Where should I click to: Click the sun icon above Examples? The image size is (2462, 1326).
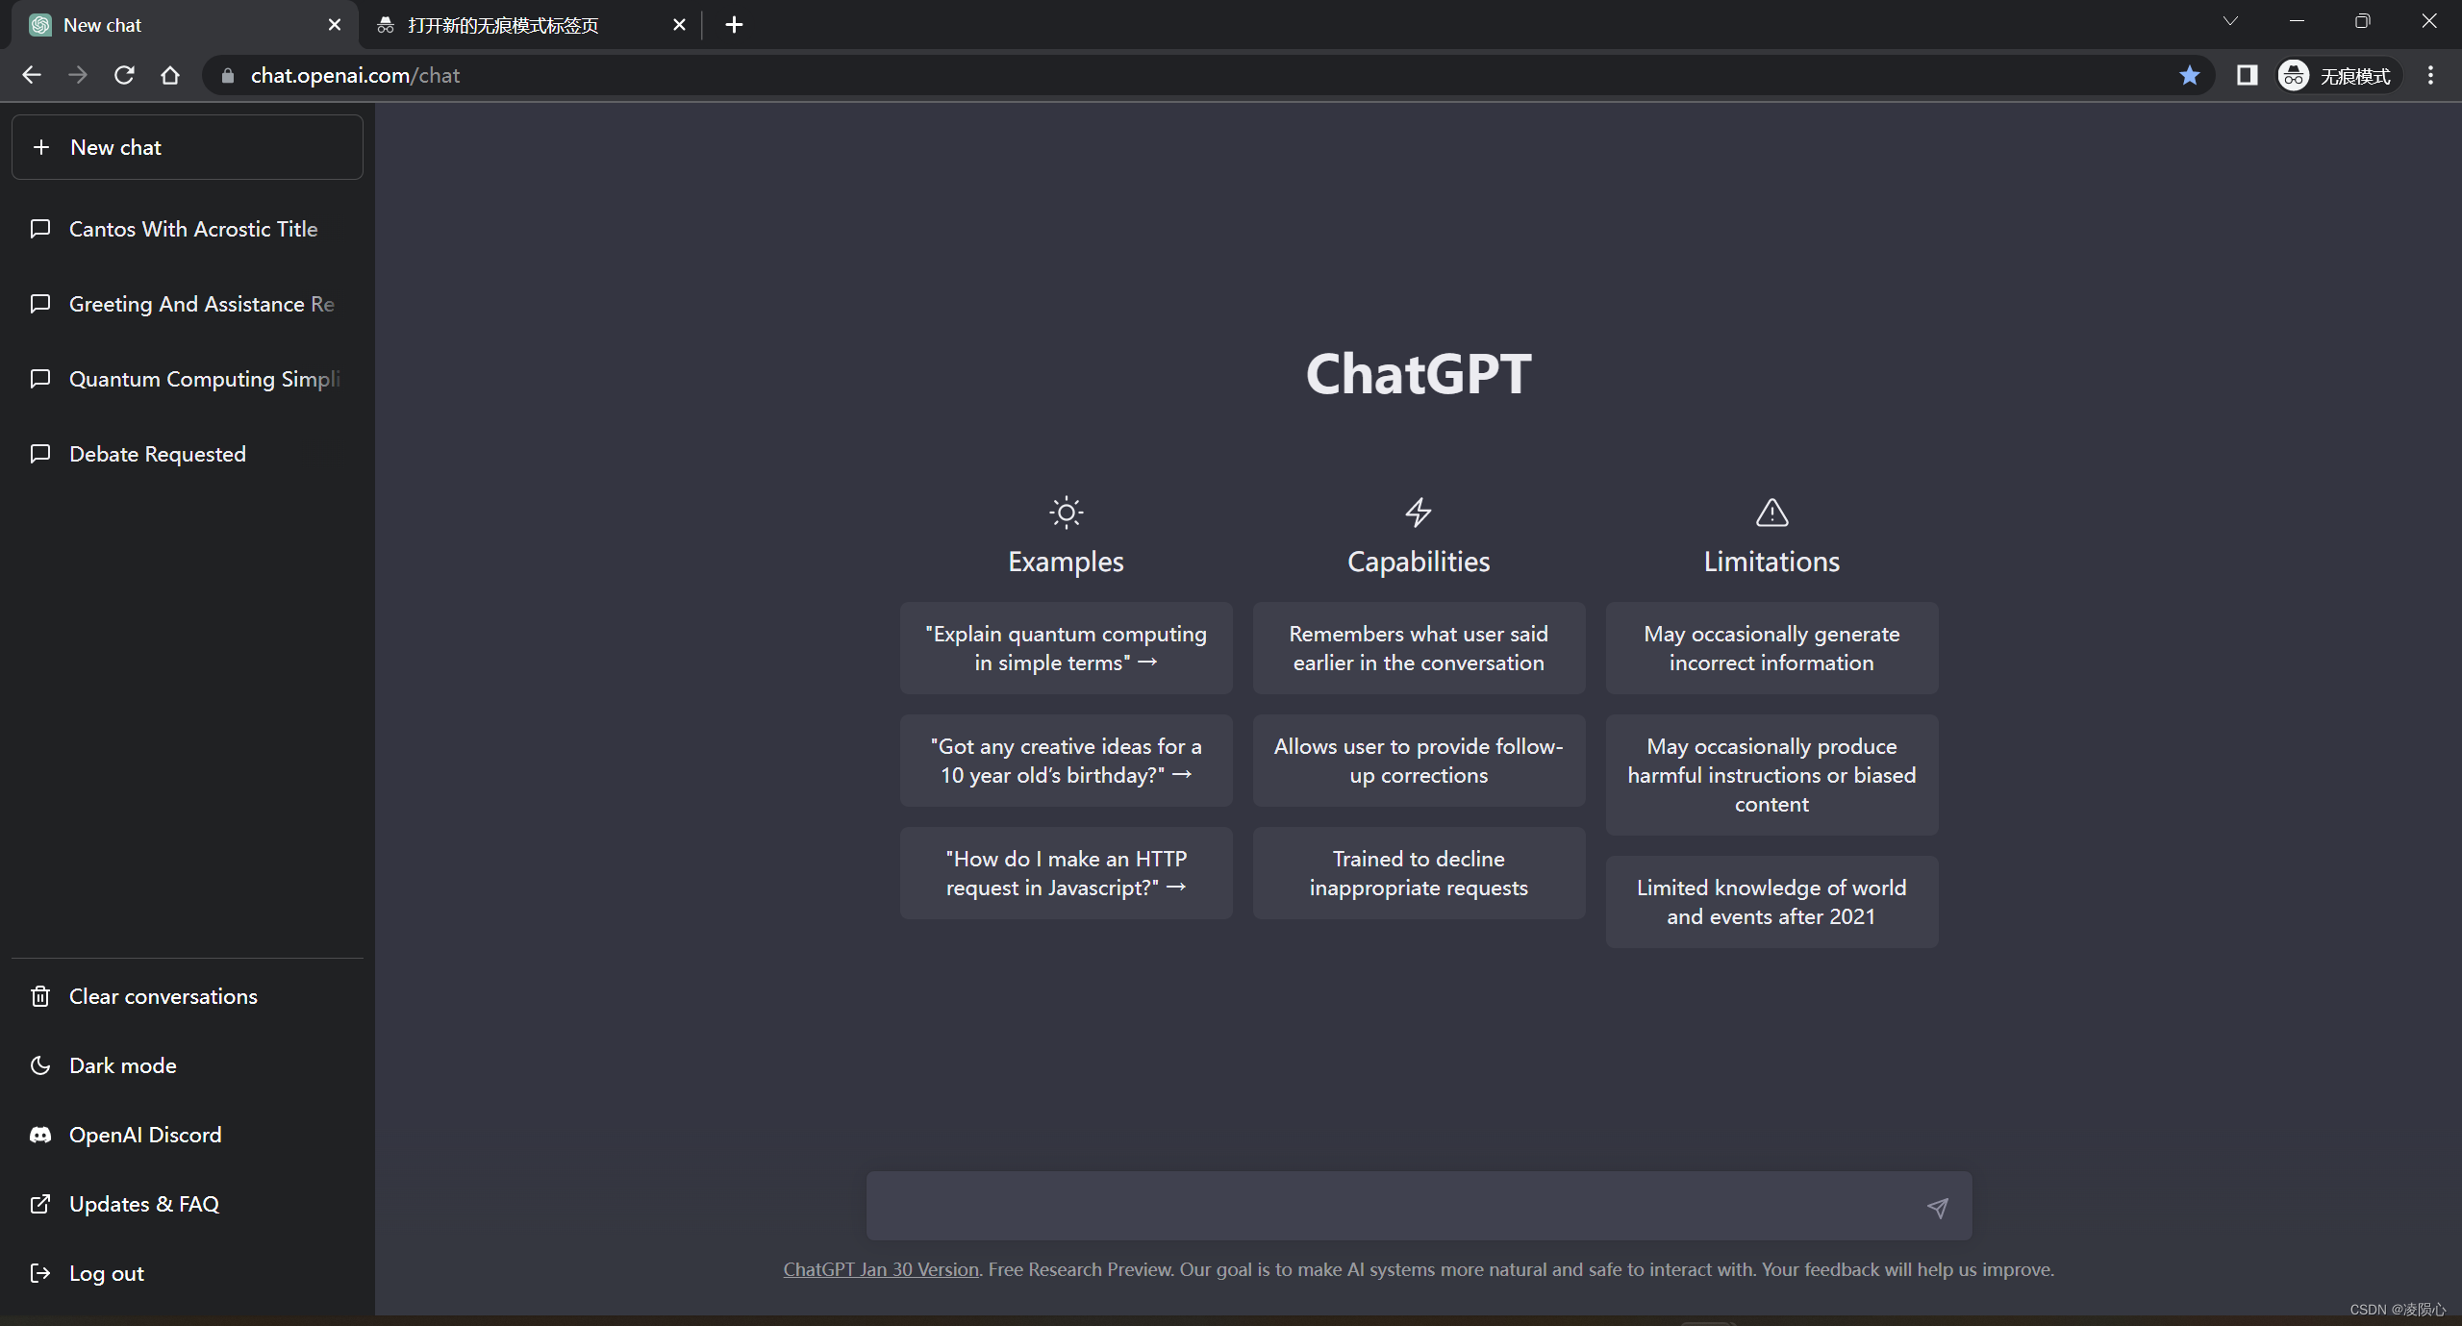tap(1066, 513)
